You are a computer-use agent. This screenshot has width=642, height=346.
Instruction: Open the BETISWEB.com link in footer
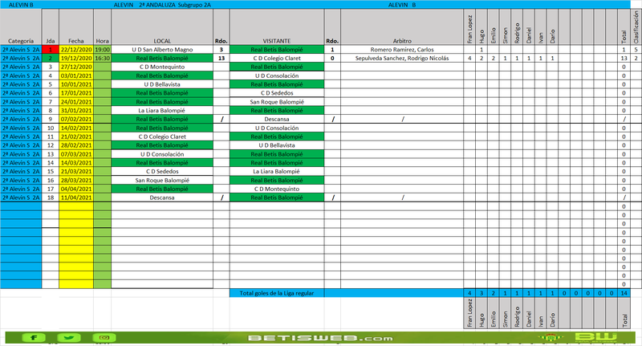tap(320, 338)
